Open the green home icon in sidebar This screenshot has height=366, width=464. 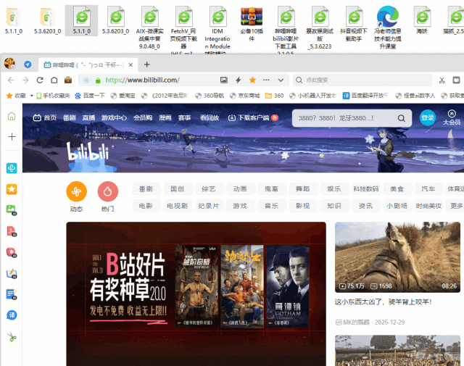[12, 116]
